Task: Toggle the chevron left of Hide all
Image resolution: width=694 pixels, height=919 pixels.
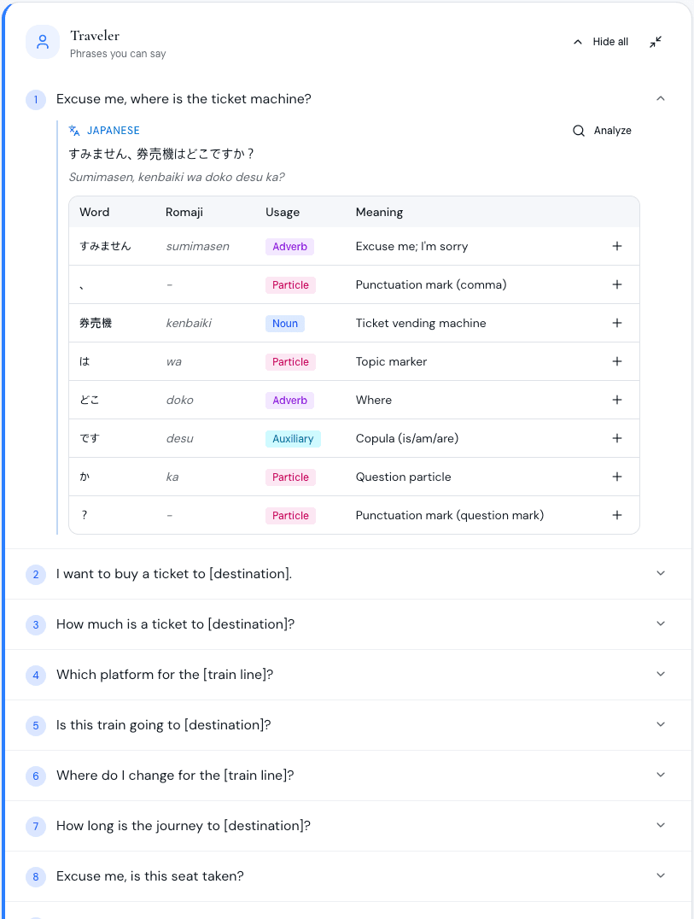Action: click(x=577, y=41)
